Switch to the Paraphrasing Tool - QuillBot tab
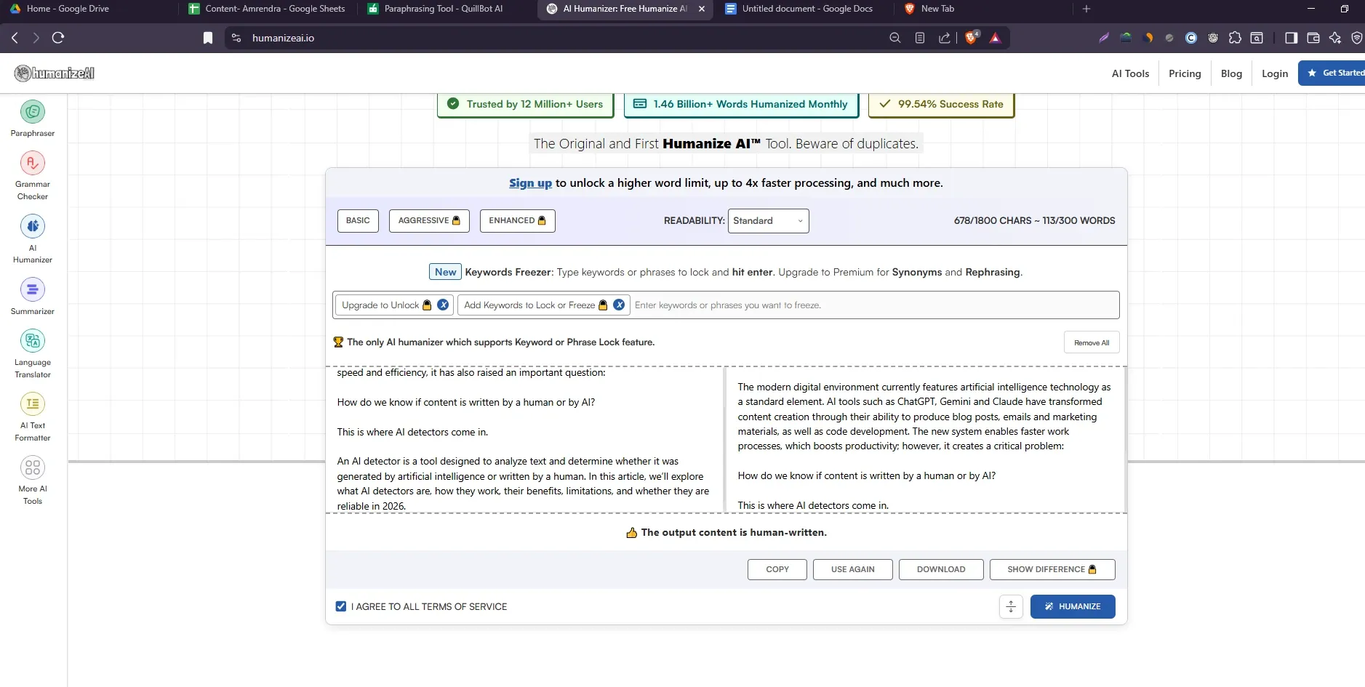 coord(443,9)
